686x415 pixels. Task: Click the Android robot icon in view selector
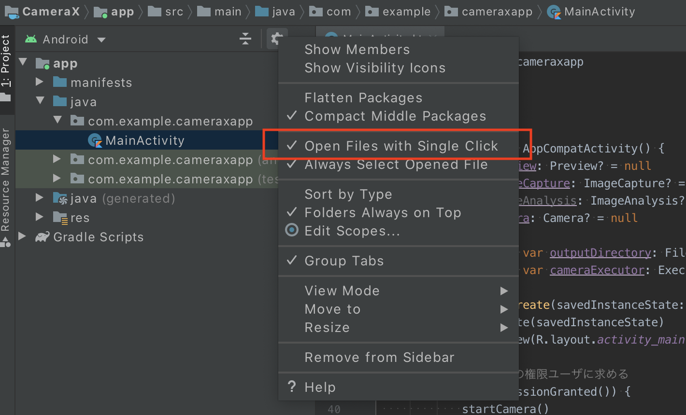(x=31, y=39)
